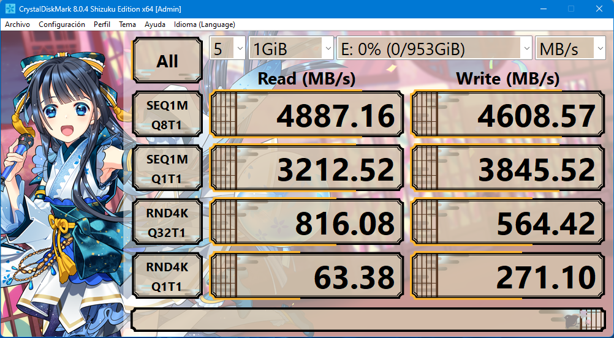
Task: Start the SEQ1M Q8T1 test
Action: coord(168,115)
